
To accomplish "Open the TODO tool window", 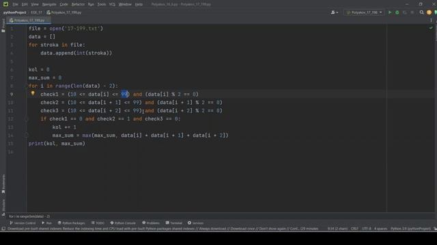I will coord(98,223).
